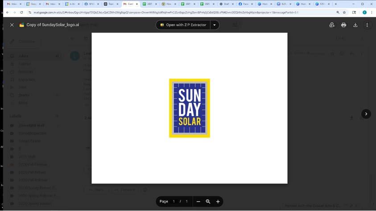376x211 pixels.
Task: Close the active Gmail compose tab
Action: point(137,4)
